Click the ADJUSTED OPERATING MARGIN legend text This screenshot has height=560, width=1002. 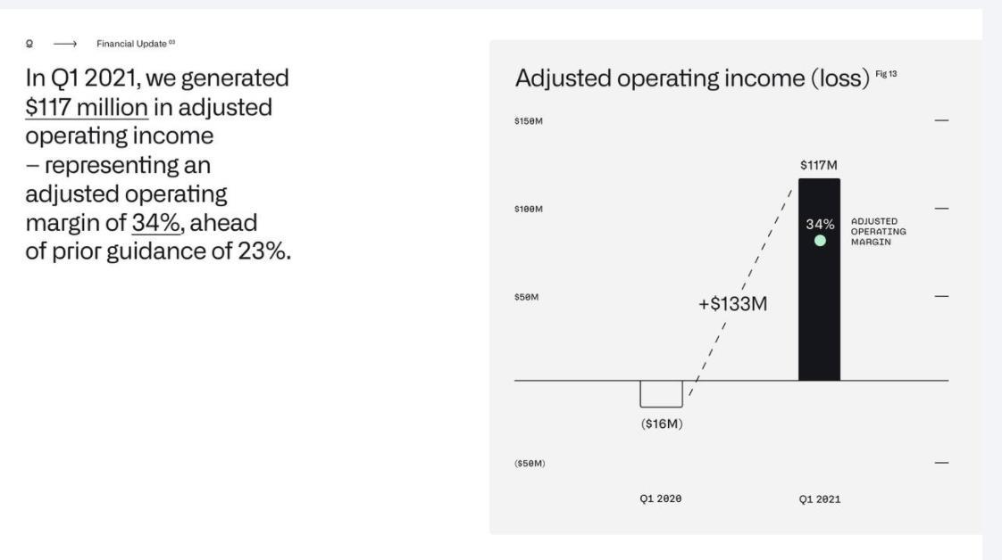coord(878,231)
